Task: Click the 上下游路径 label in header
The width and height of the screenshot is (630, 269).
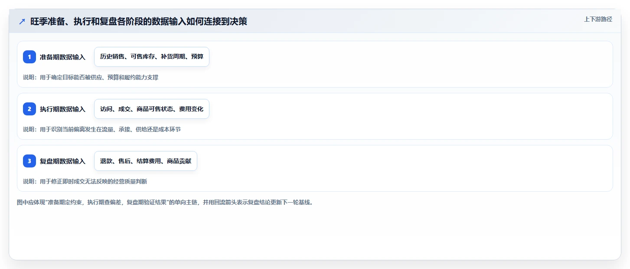Action: click(x=598, y=19)
